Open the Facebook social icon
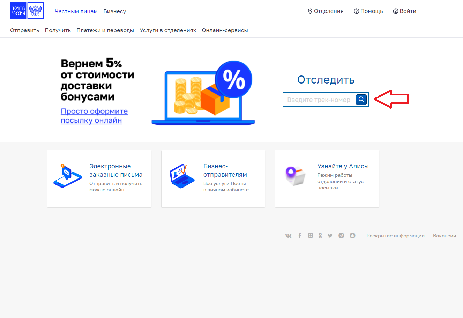The height and width of the screenshot is (318, 463). coord(300,236)
